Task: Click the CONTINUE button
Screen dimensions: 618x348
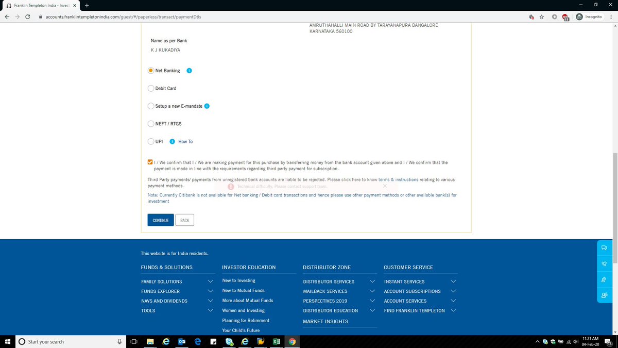Action: (x=161, y=220)
